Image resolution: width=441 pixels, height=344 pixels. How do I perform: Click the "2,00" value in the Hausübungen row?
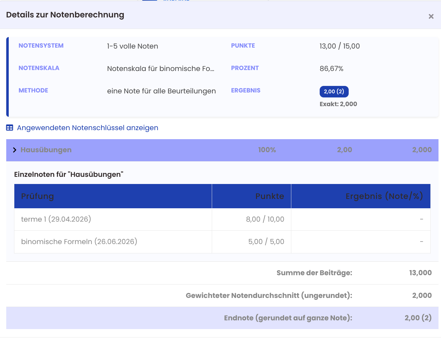coord(344,150)
